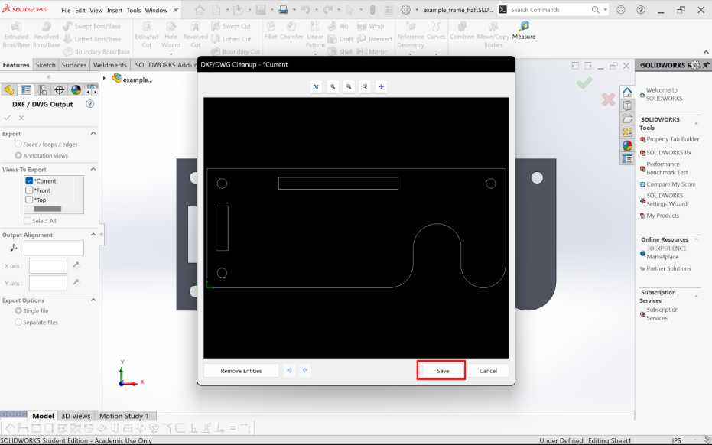Select the Measure tool in the ribbon
The image size is (712, 445).
coord(524,32)
